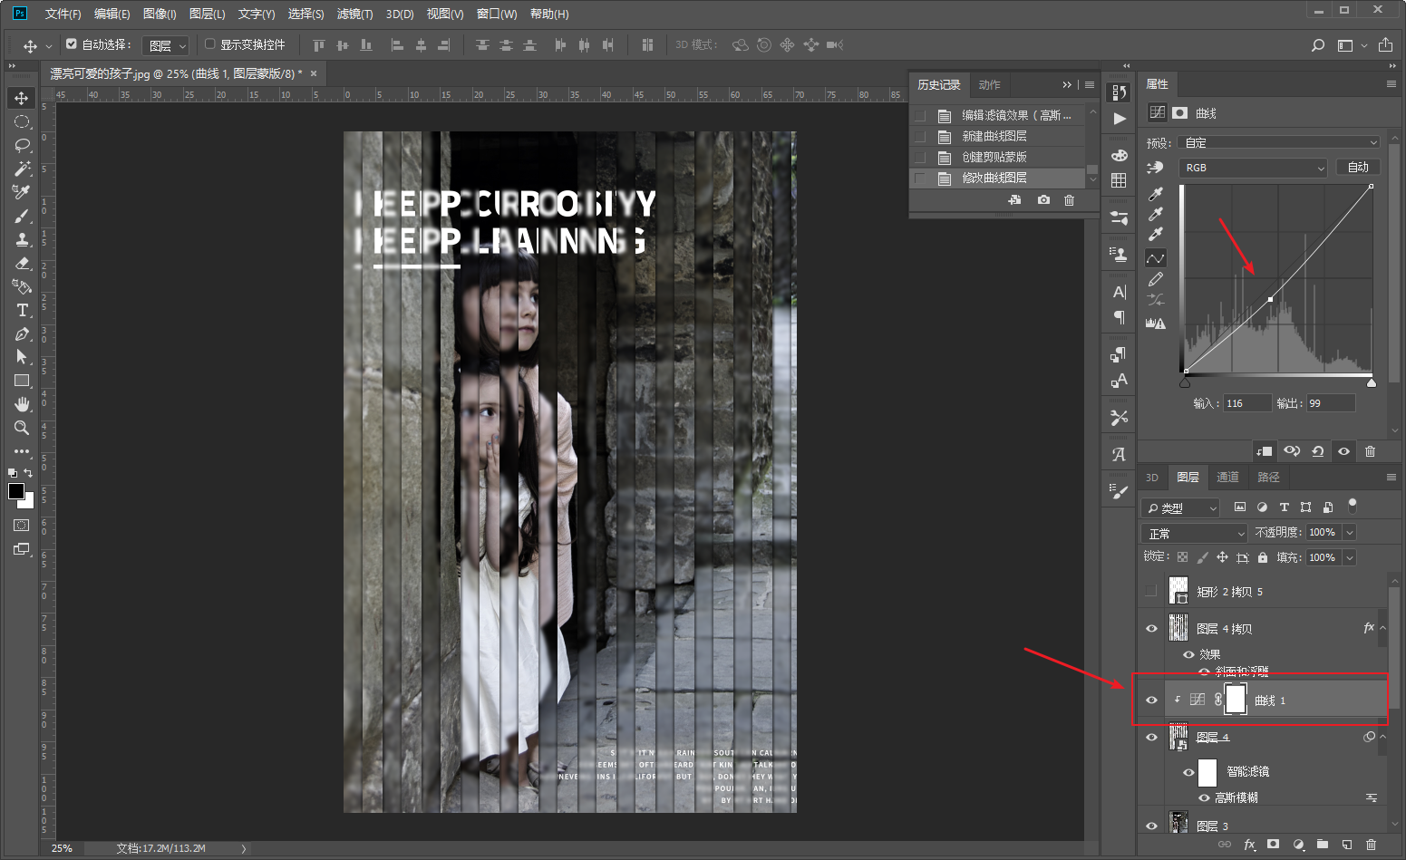Hide the 图层 4 拷贝 layer
Viewport: 1406px width, 860px height.
pos(1151,628)
